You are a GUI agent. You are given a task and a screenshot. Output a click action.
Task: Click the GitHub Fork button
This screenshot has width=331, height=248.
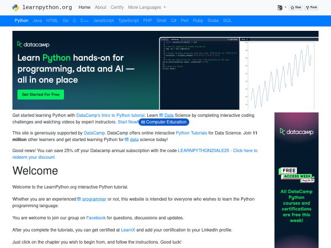pyautogui.click(x=311, y=7)
